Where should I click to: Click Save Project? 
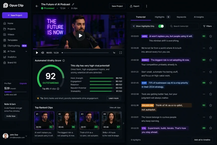point(117,6)
